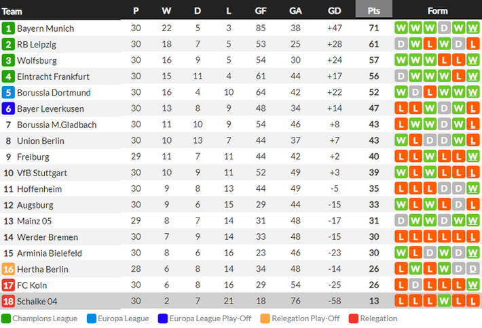Image resolution: width=482 pixels, height=328 pixels.
Task: Click Hertha Berlin's orange rank 16 badge
Action: pos(8,269)
